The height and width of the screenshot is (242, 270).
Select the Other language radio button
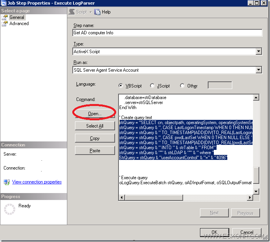point(182,86)
